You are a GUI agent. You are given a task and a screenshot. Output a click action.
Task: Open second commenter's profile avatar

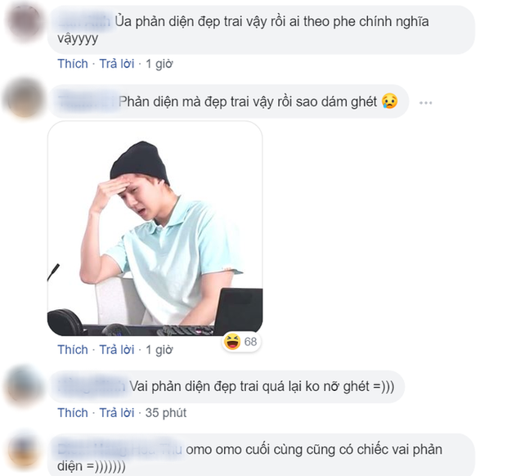[25, 97]
